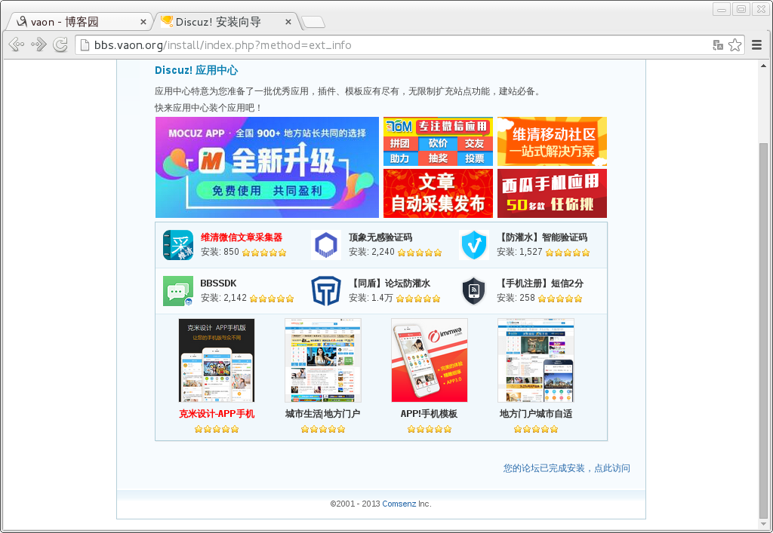Click the 维清微信文章采集器 red link

[242, 237]
